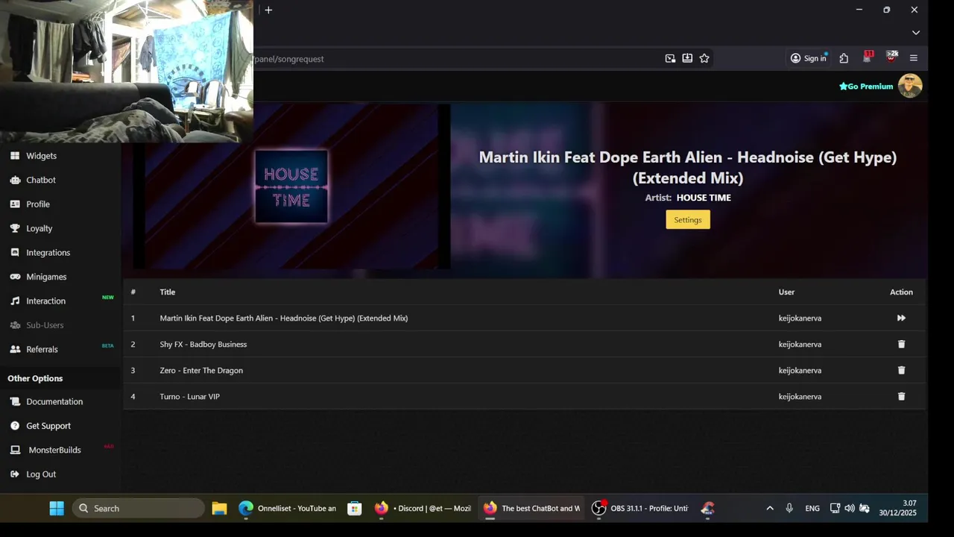Click the yellow Settings button

pyautogui.click(x=688, y=219)
